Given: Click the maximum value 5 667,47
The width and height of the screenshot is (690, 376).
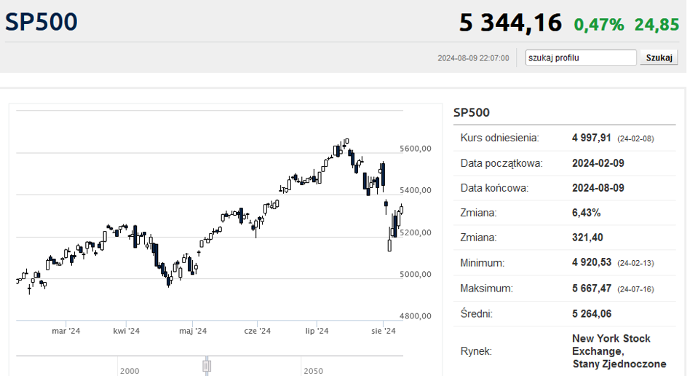Looking at the screenshot, I should (x=592, y=289).
